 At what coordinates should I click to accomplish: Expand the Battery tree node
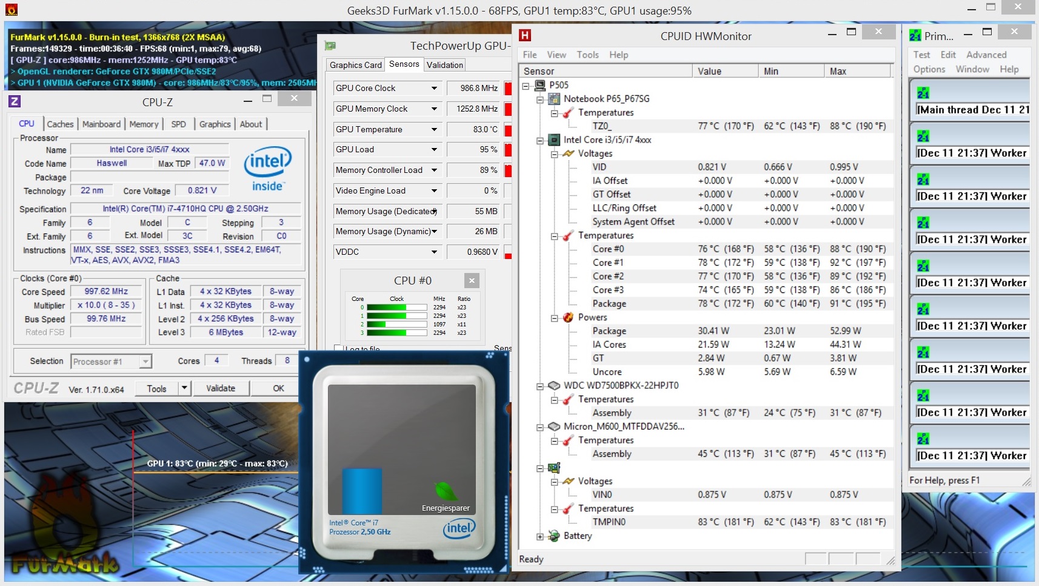540,536
